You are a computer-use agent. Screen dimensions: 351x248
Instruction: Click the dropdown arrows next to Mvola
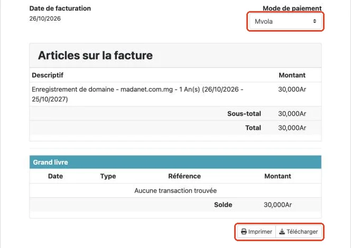(x=315, y=21)
